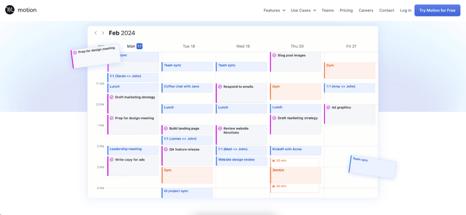Open Coffee chat with Jane event
This screenshot has height=215, width=466.
click(x=187, y=88)
